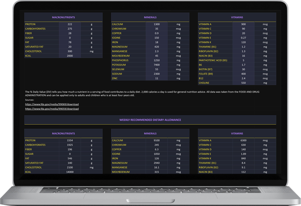Click the SELENIUM value 55
The height and width of the screenshot is (206, 301).
pyautogui.click(x=157, y=69)
